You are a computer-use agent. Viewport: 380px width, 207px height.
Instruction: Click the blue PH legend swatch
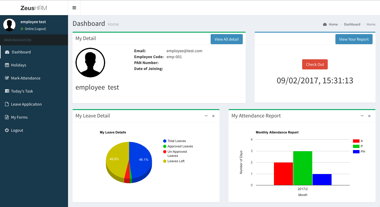coord(356,152)
